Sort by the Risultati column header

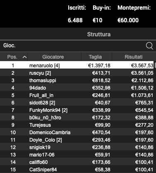133,57
